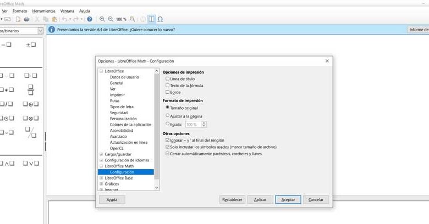Insert the concatenate small circle element
This screenshot has width=429, height=224.
click(7, 132)
